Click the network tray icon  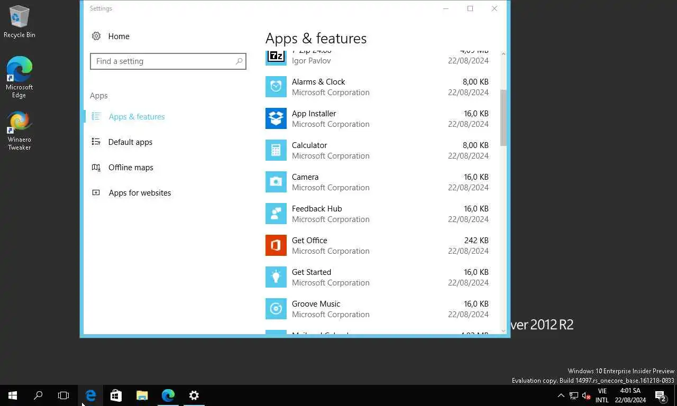(x=574, y=395)
